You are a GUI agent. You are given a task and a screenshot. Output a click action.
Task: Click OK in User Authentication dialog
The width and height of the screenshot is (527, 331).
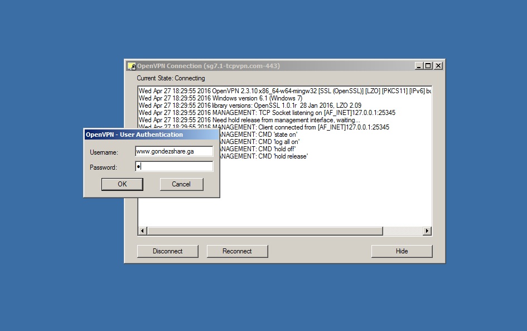pyautogui.click(x=122, y=184)
